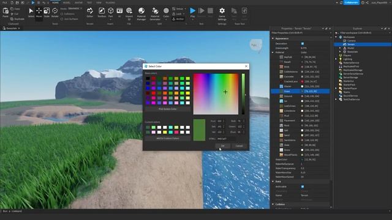This screenshot has width=392, height=220.
Task: Open the Terrain Editor
Action: (x=90, y=12)
